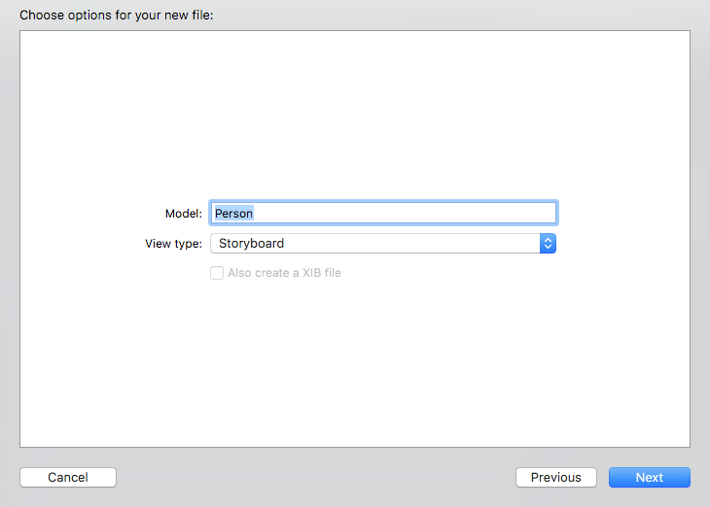The height and width of the screenshot is (507, 710).
Task: Click left edge of View type popup
Action: click(x=214, y=243)
